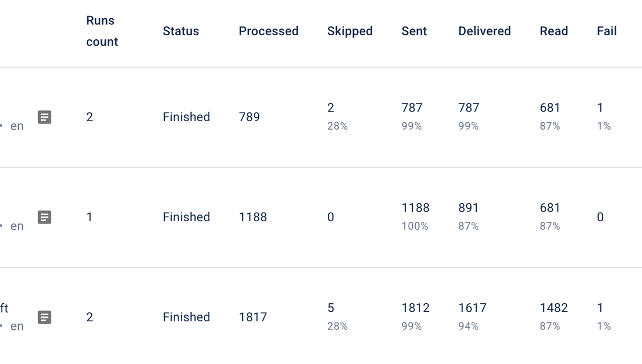Screen dimensions: 642x364
Task: Click the Processed value 1188
Action: point(253,217)
